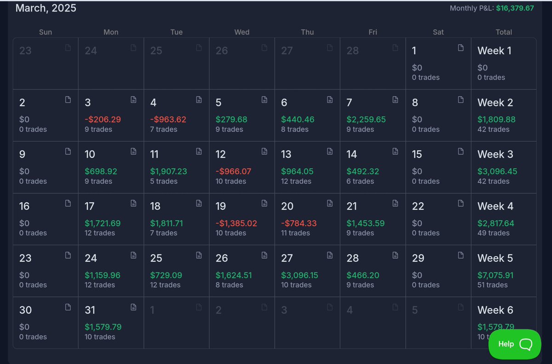Viewport: 552px width, 364px height.
Task: Open the note icon on March 13
Action: coord(330,151)
